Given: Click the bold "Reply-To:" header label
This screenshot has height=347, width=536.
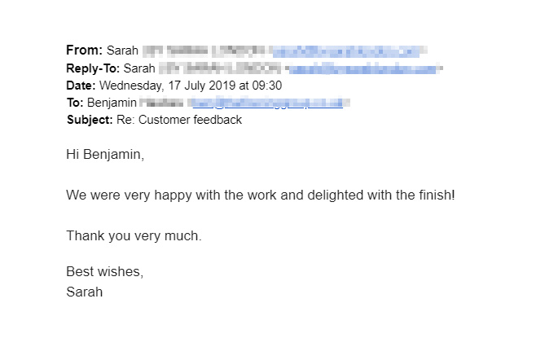Looking at the screenshot, I should (94, 68).
